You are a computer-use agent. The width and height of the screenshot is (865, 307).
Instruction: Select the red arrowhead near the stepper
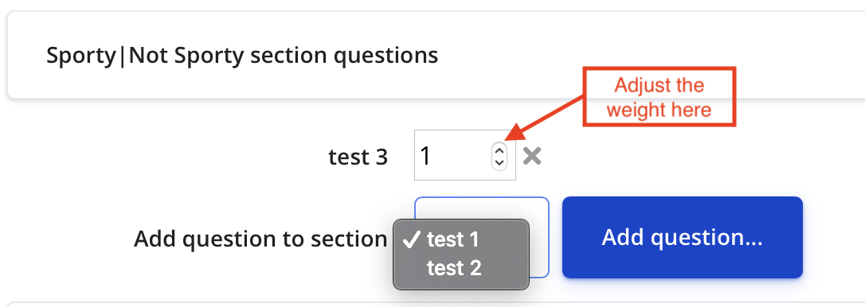point(513,134)
